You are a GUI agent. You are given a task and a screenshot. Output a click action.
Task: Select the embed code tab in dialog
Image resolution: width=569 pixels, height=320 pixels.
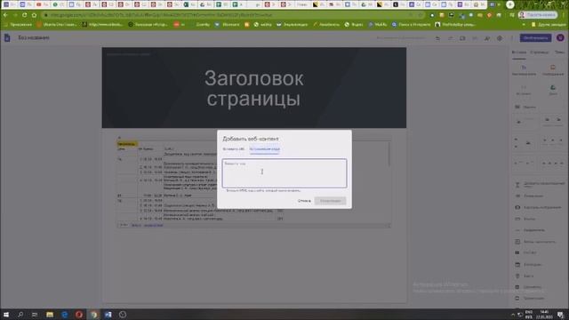(265, 149)
